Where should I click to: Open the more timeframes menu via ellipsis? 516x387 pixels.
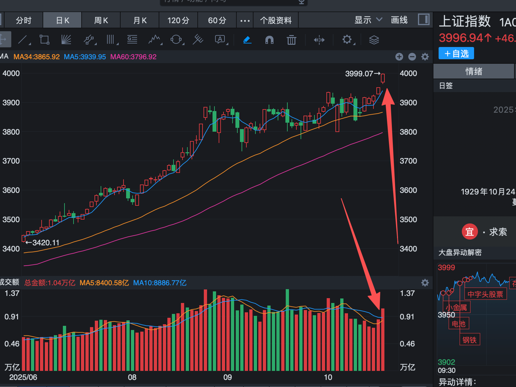245,20
